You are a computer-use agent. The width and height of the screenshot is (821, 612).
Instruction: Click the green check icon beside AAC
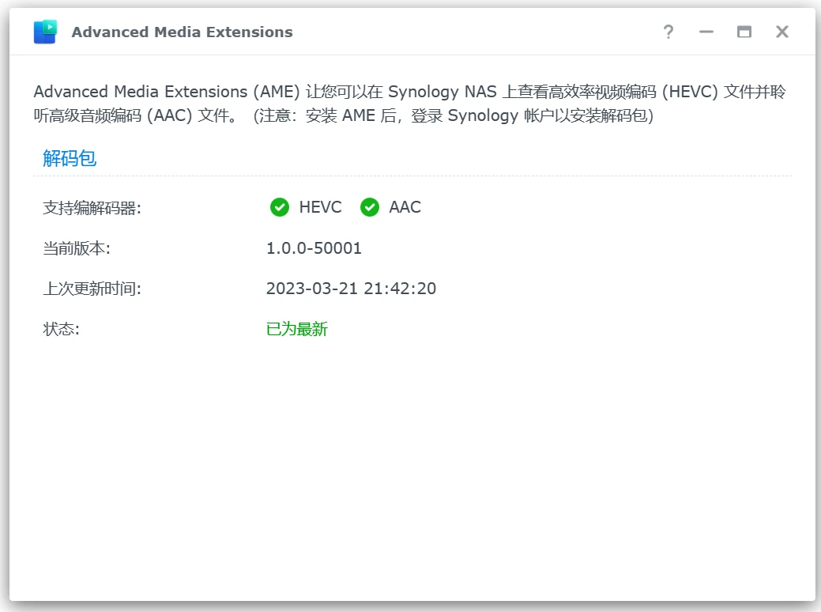click(370, 207)
